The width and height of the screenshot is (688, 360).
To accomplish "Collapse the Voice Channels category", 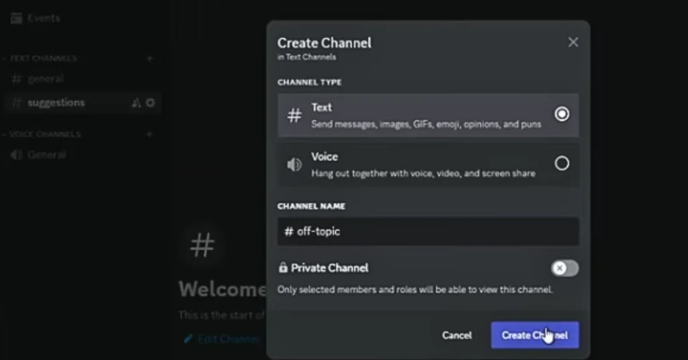I will pos(45,134).
